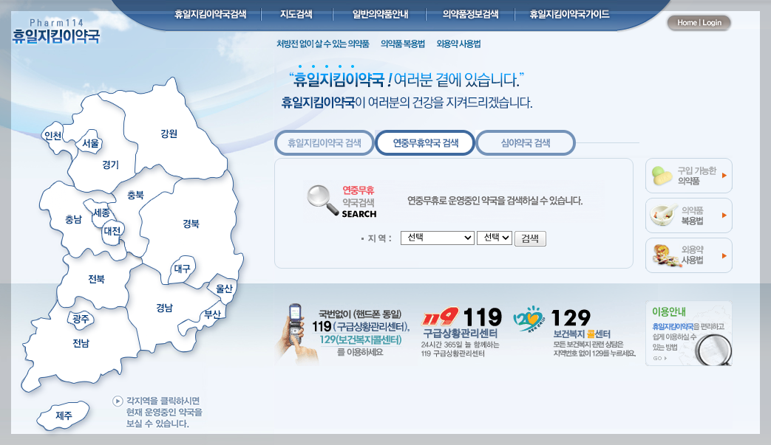771x445 pixels.
Task: Click the mortar icon for 의약품 복용법
Action: click(x=663, y=215)
